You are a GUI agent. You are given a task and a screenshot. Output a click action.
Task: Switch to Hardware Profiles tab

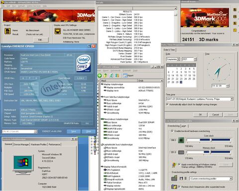(39, 144)
